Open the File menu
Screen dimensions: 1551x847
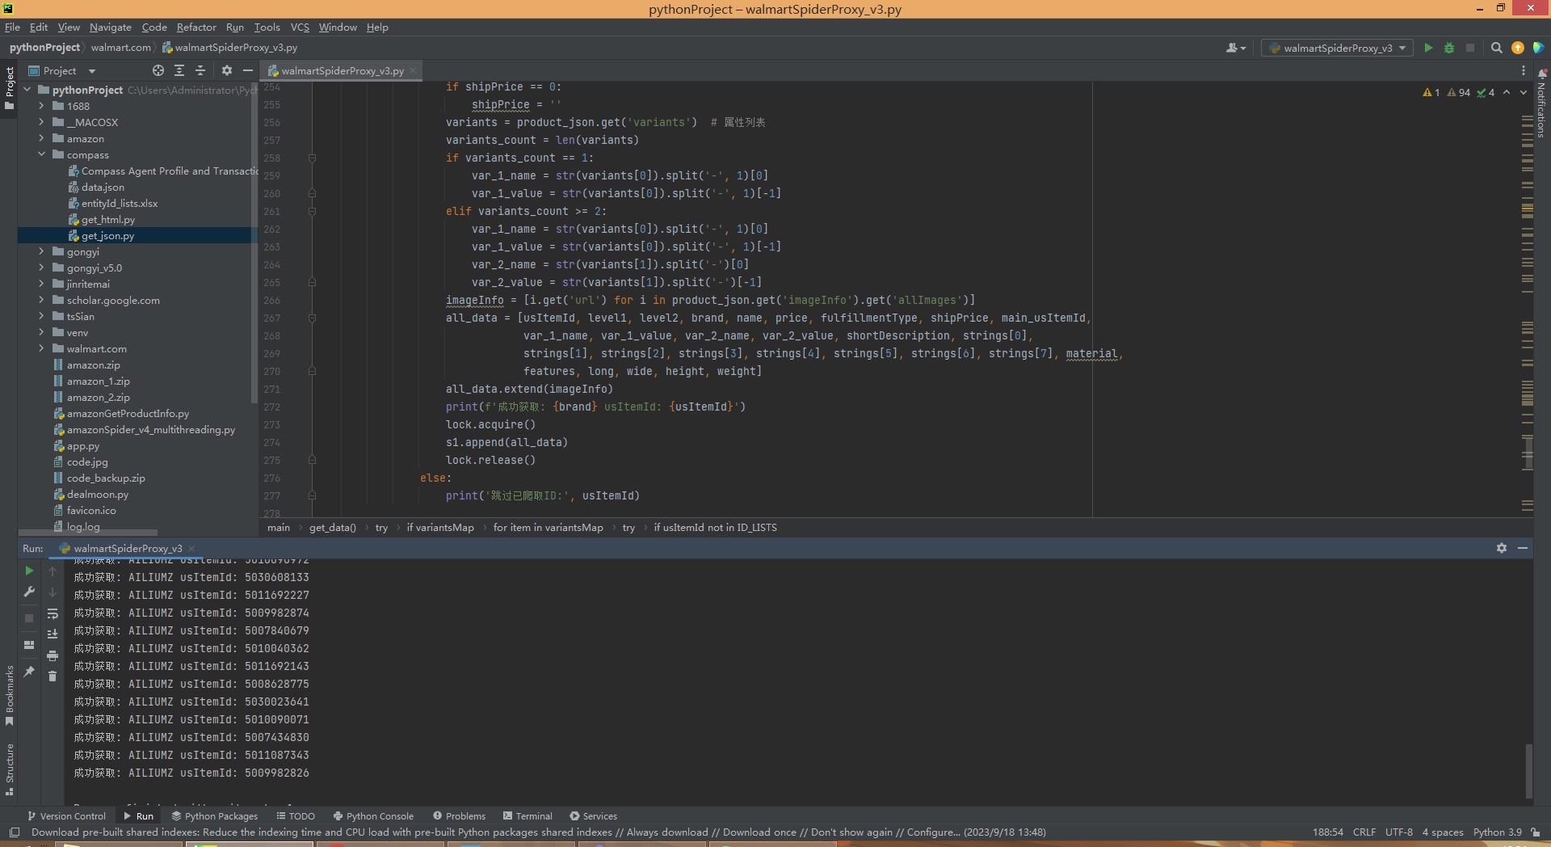tap(12, 27)
